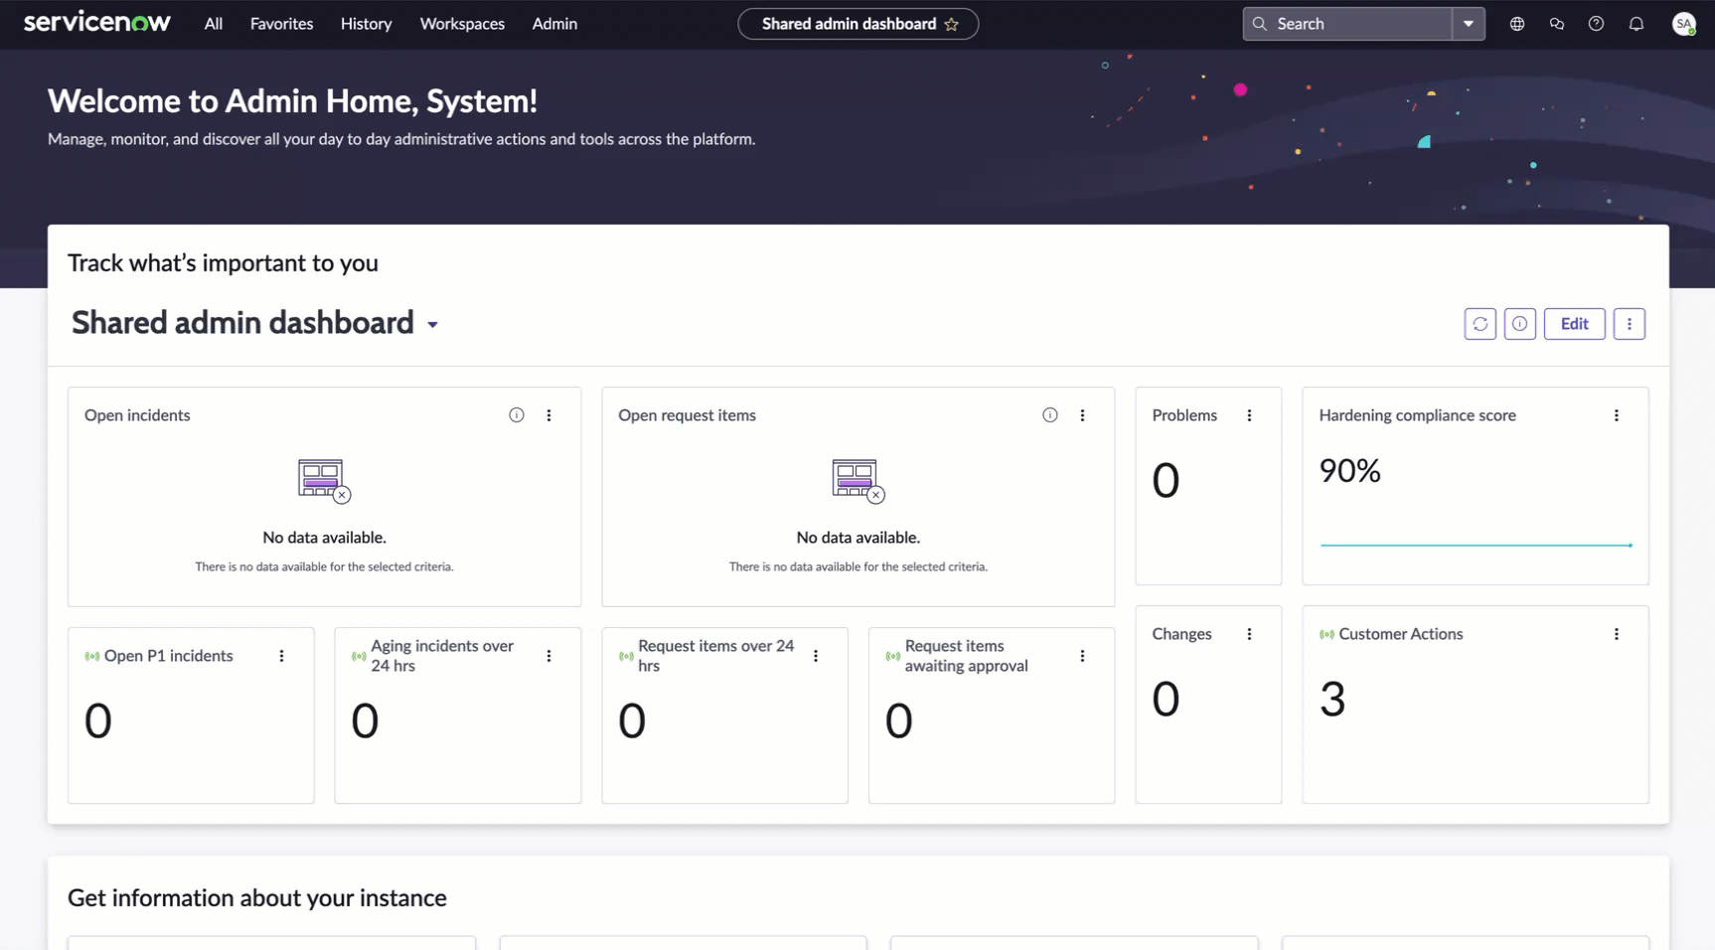The width and height of the screenshot is (1715, 950).
Task: Click the Customer Actions count value 3
Action: pyautogui.click(x=1332, y=700)
